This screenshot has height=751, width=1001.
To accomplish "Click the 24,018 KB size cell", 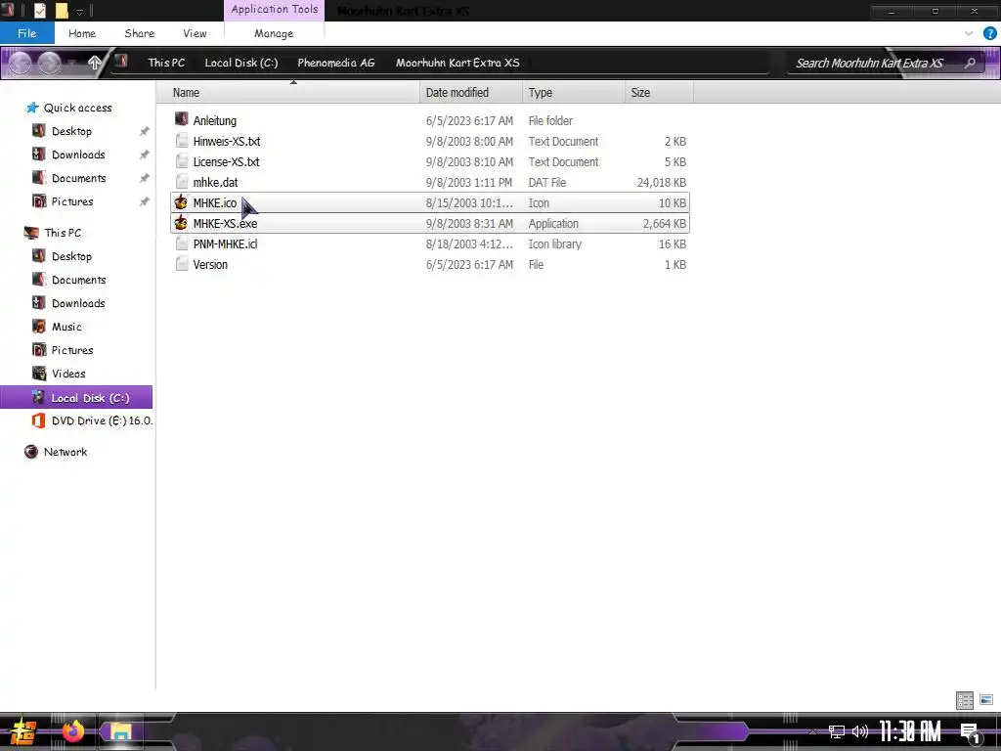I will (x=662, y=182).
